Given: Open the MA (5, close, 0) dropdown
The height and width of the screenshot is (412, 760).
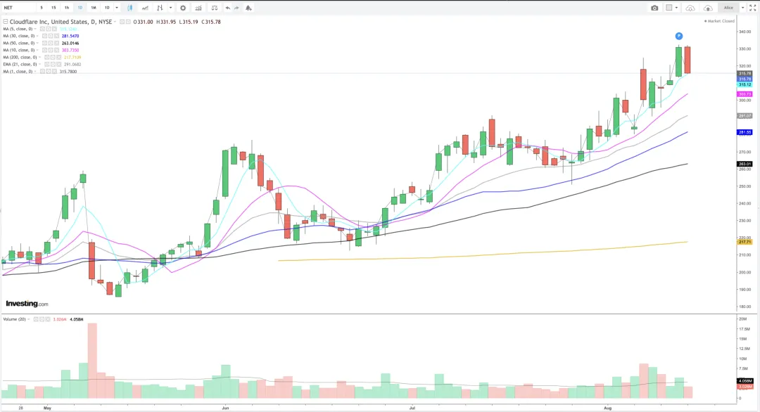Looking at the screenshot, I should click(35, 29).
